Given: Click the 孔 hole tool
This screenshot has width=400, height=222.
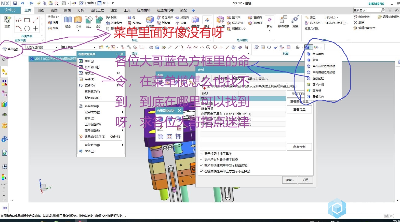Looking at the screenshot, I should [x=132, y=17].
